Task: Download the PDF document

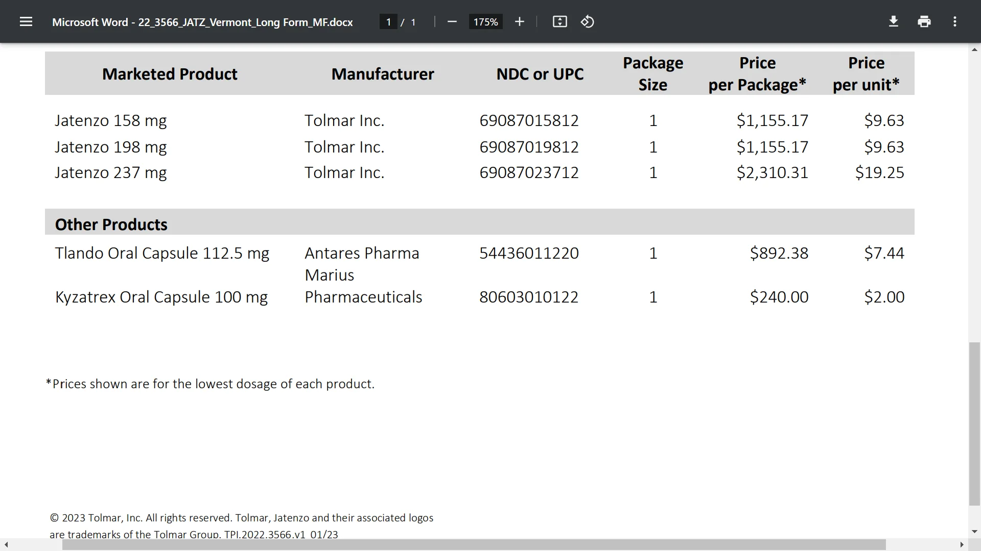Action: [894, 21]
